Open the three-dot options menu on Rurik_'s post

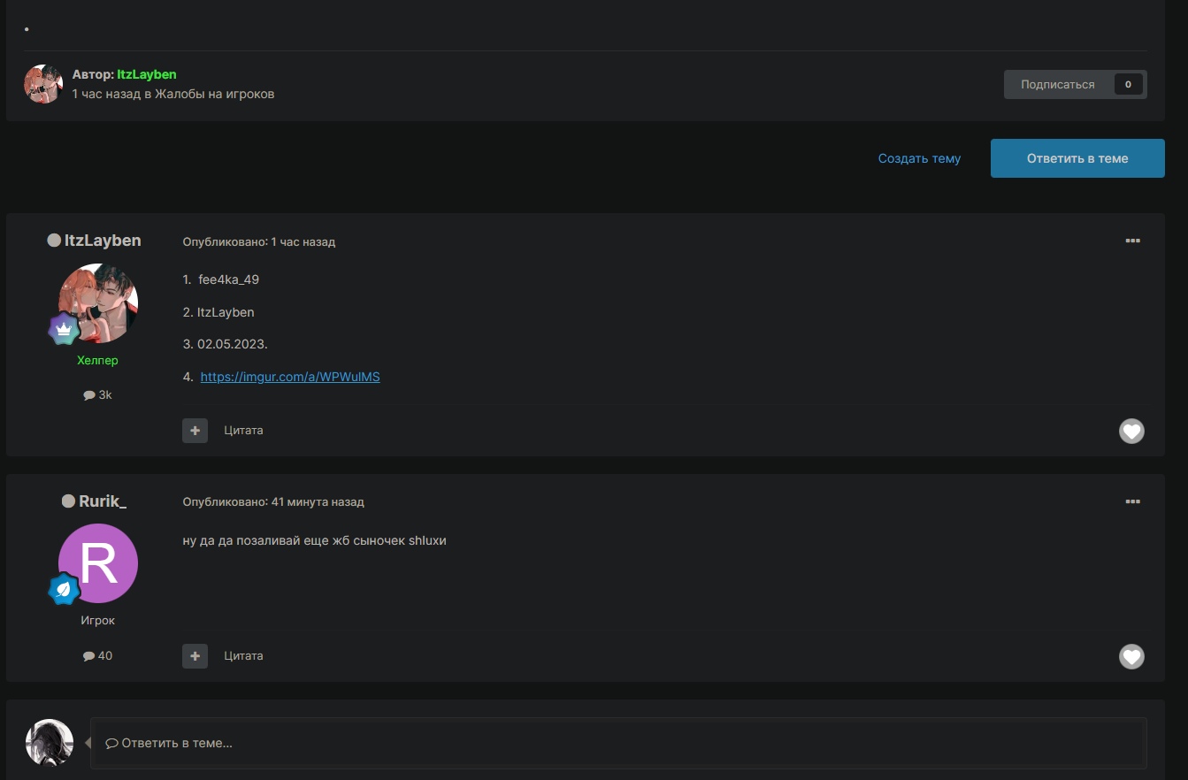click(1132, 501)
